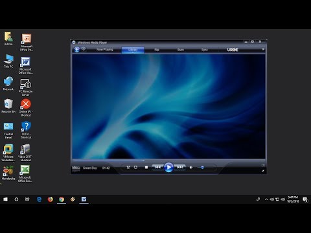This screenshot has height=233, width=311.
Task: Open the Library tab
Action: coord(133,50)
